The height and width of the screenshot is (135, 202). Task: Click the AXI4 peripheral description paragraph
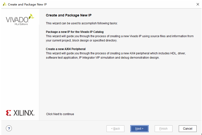[x=117, y=55]
